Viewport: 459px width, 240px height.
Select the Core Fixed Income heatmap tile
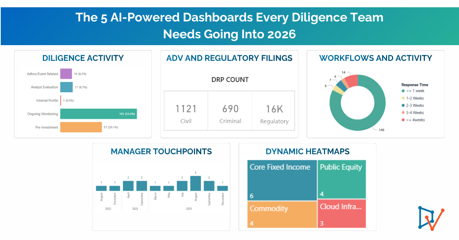pos(282,180)
